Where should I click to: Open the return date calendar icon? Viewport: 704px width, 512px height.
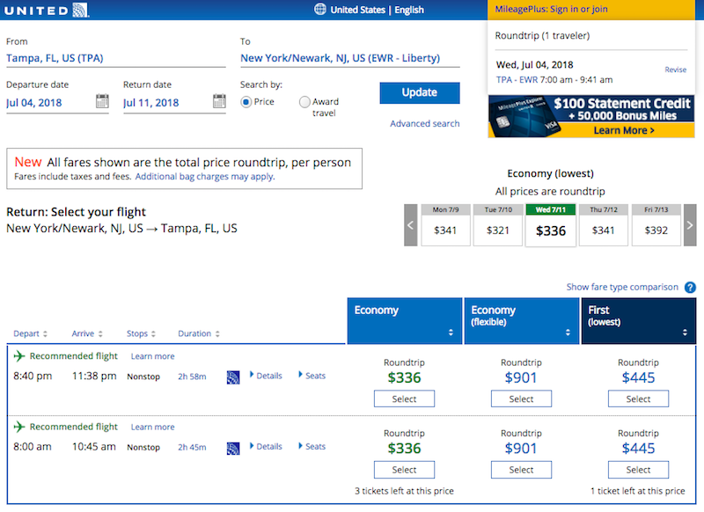219,101
